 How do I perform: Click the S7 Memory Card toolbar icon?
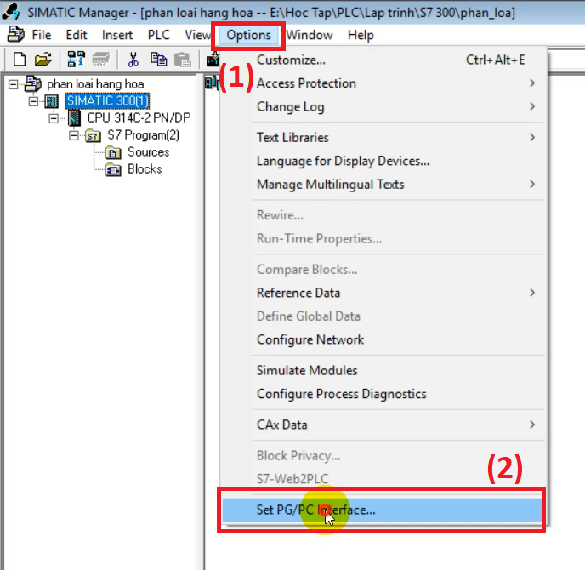pos(100,59)
